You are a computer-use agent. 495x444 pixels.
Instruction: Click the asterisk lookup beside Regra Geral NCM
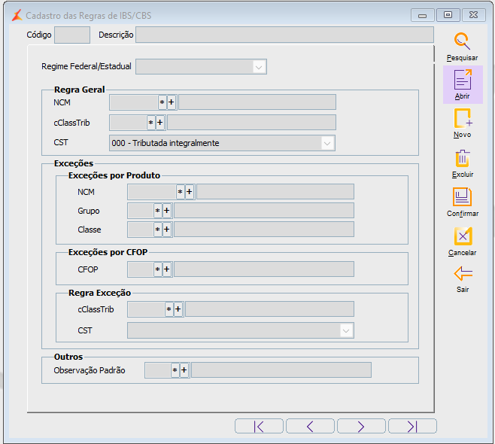tap(162, 102)
